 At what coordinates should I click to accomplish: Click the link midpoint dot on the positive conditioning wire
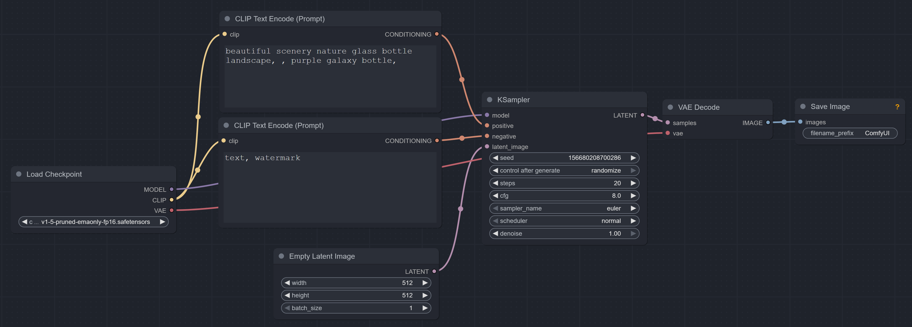(x=462, y=80)
